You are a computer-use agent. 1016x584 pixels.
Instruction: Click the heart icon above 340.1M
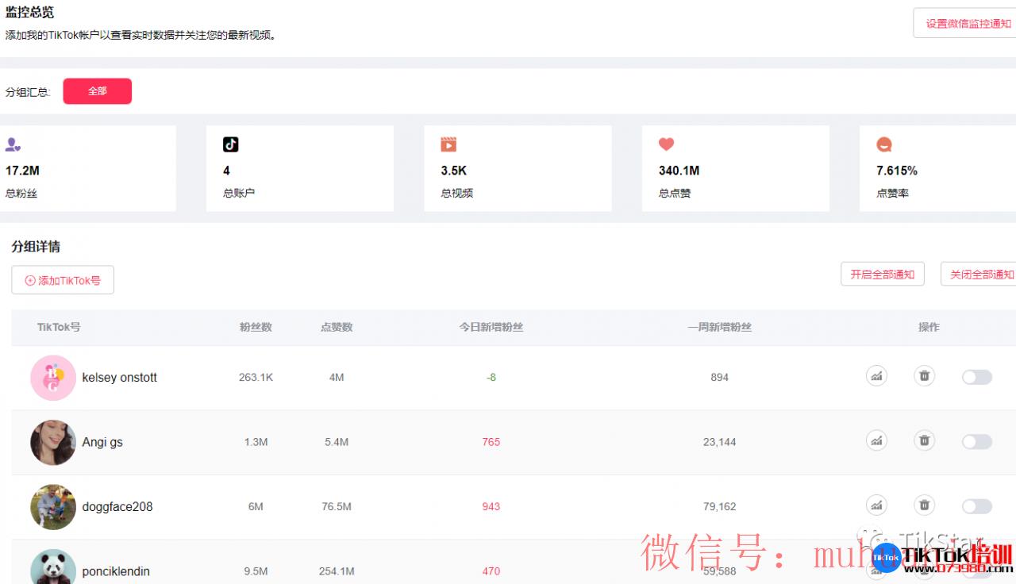coord(666,144)
